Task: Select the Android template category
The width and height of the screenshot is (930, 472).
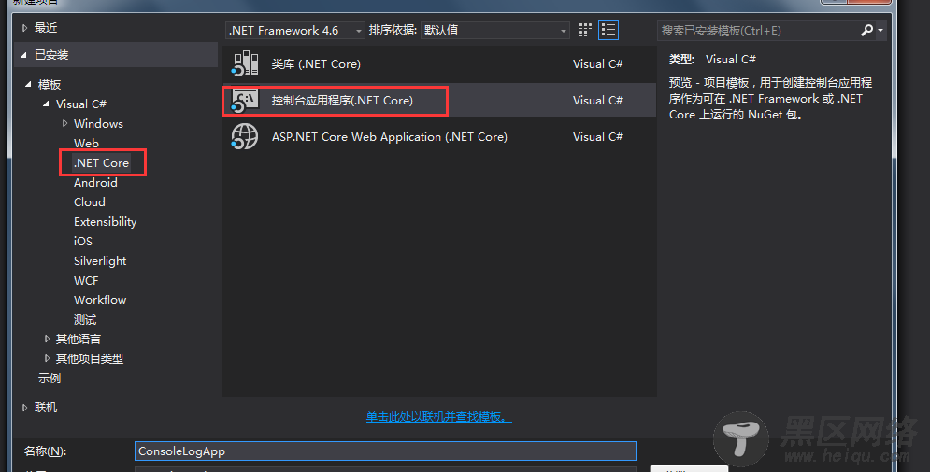Action: [95, 183]
